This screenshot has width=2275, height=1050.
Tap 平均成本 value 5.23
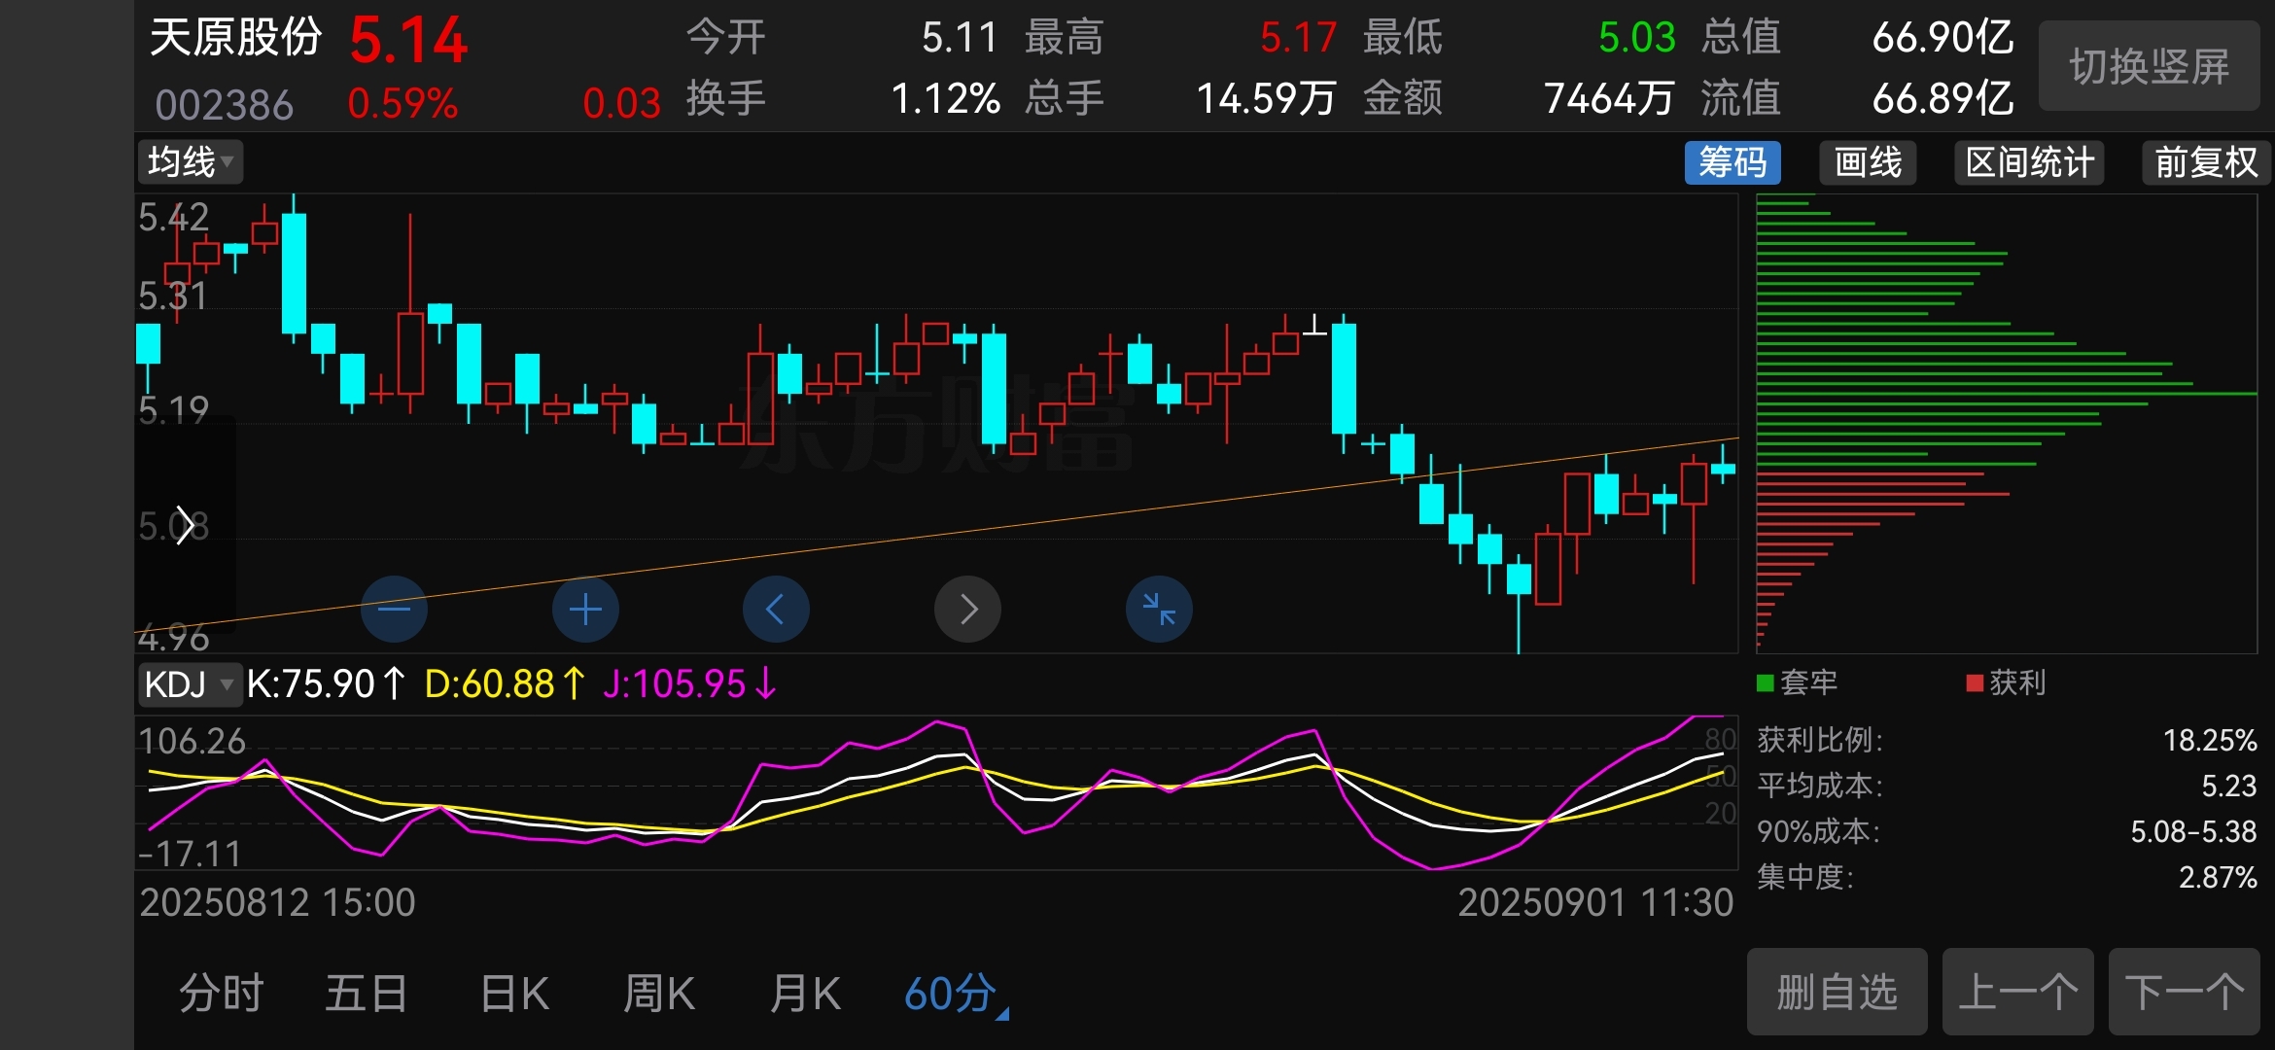[2228, 786]
